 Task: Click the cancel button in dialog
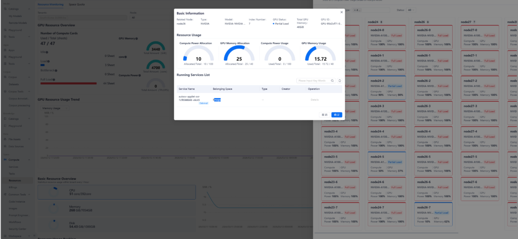pyautogui.click(x=325, y=114)
